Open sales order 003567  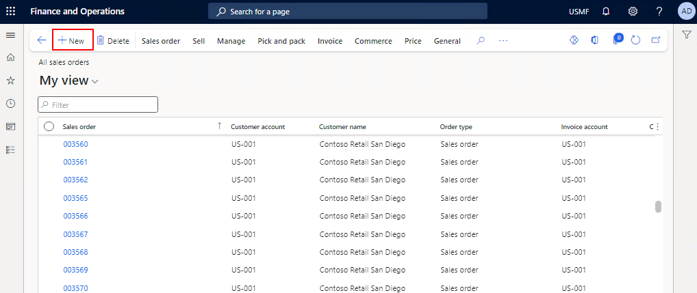pos(75,234)
